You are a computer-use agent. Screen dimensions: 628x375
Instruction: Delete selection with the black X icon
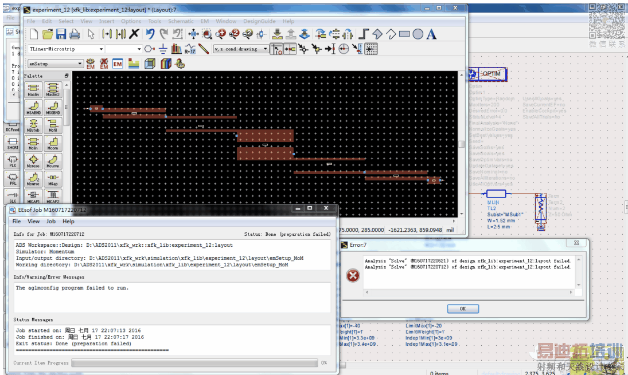[x=134, y=34]
